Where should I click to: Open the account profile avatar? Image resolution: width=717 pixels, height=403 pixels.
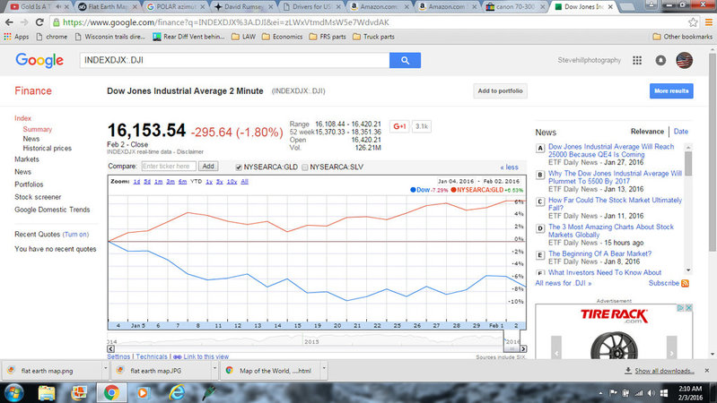point(685,60)
